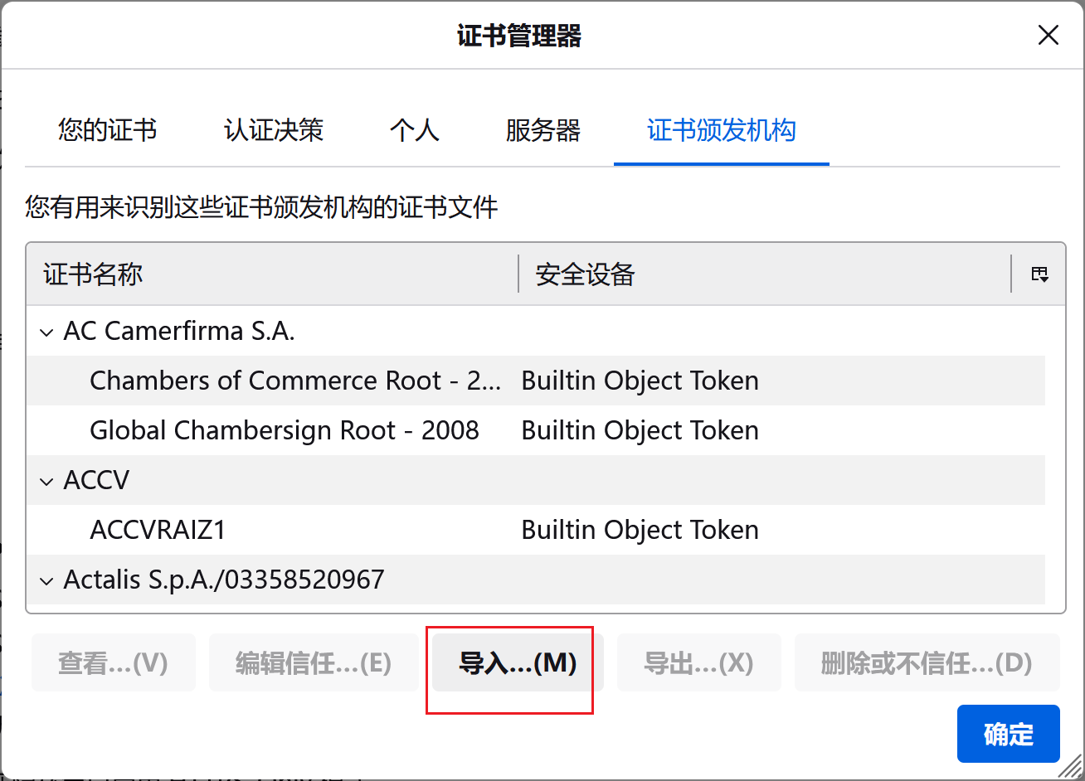
Task: Click the 导出...(X) button
Action: 698,663
